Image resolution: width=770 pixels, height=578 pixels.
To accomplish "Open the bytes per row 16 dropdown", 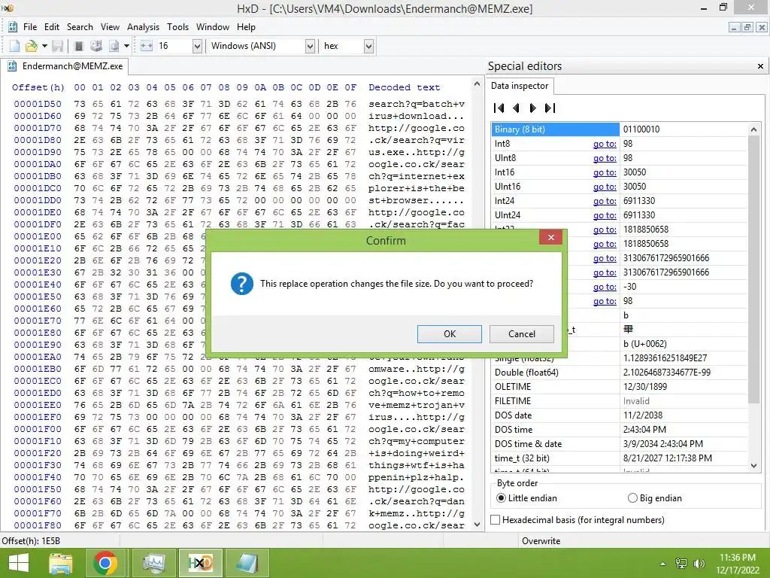I will click(197, 46).
